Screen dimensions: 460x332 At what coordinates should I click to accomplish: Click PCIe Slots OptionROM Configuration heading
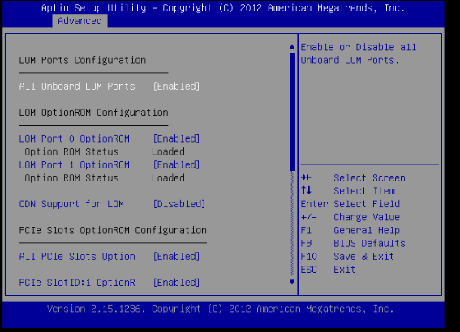point(113,231)
